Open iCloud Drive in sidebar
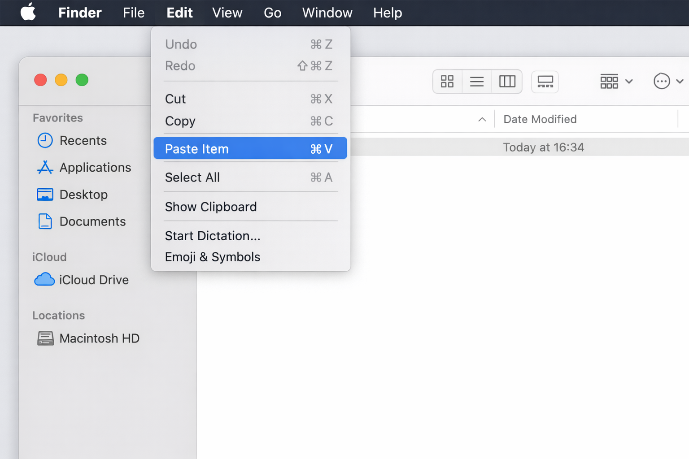Screen dimensions: 689x459 coord(94,280)
